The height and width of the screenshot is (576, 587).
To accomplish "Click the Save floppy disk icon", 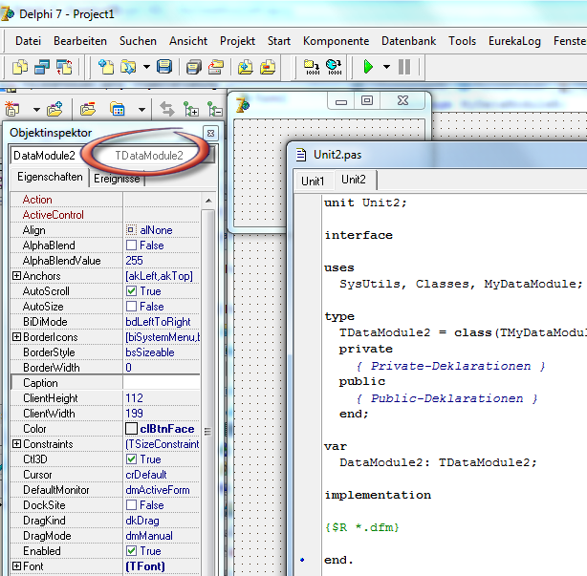I will point(164,67).
